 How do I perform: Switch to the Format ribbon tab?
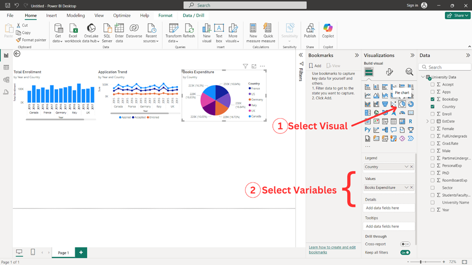165,15
